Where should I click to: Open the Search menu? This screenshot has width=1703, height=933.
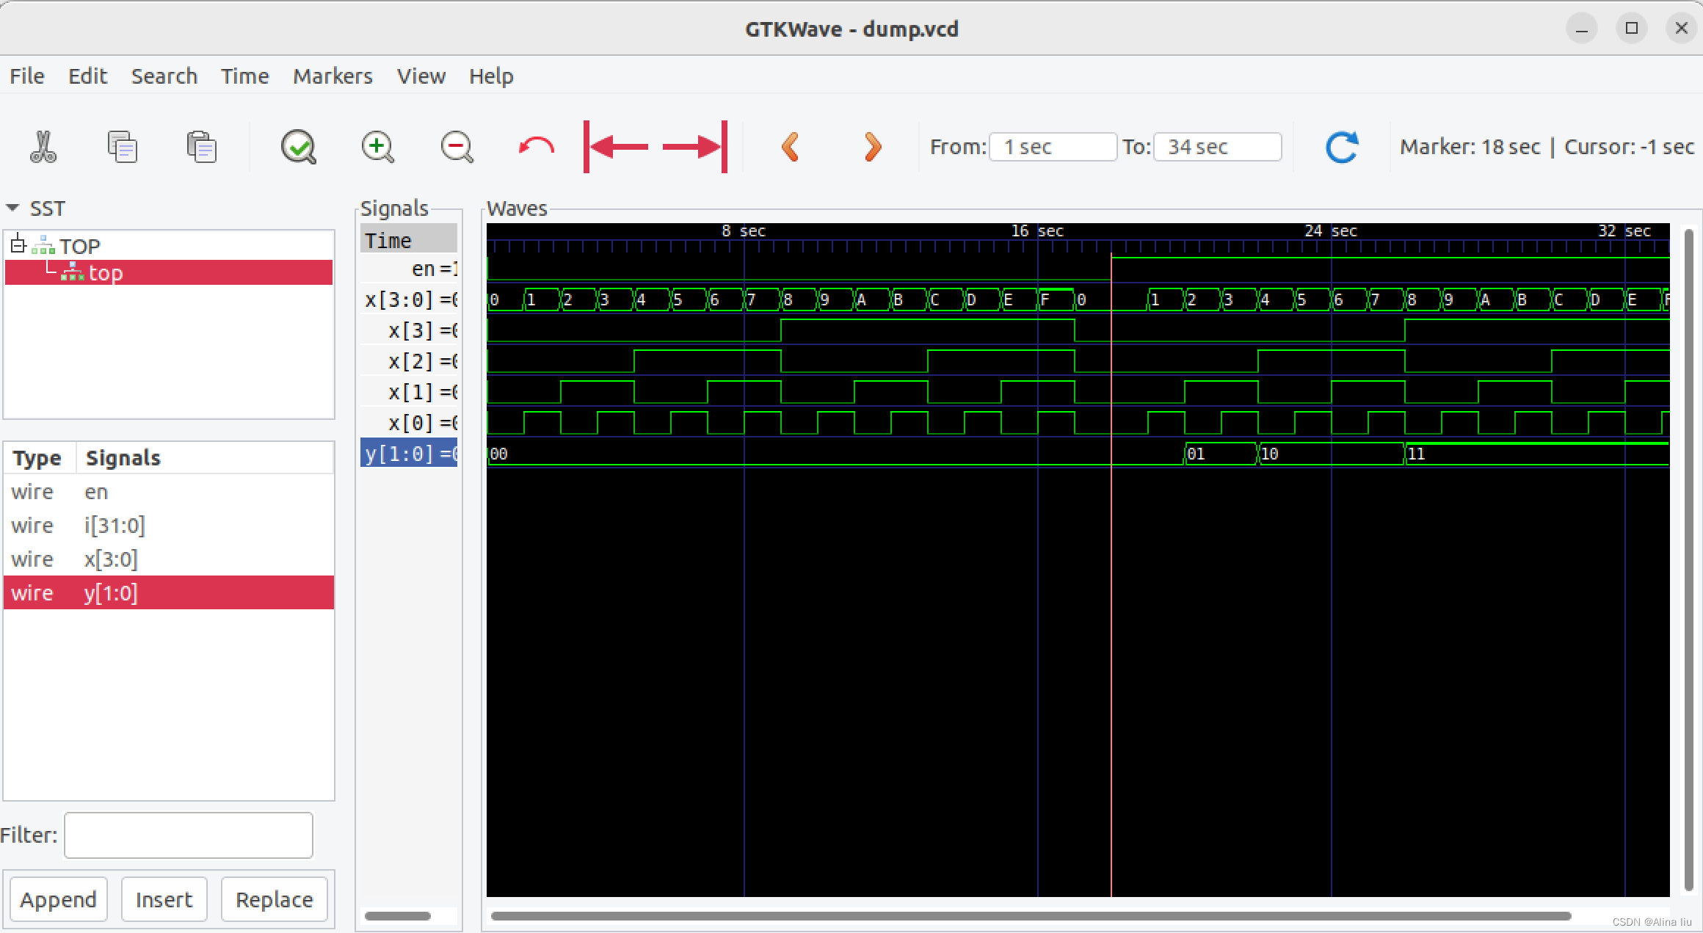pyautogui.click(x=164, y=76)
